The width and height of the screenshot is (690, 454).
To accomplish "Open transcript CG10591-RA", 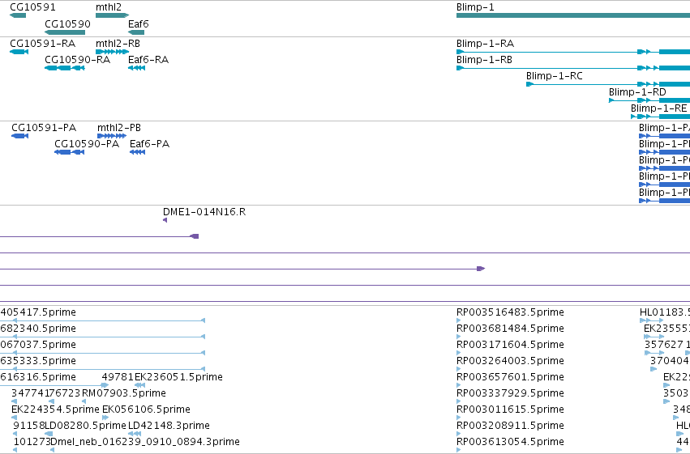I will pyautogui.click(x=19, y=52).
